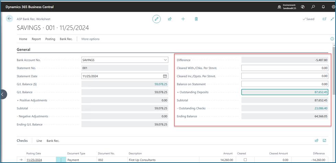Open the Statement Date calendar picker
Viewport: 336px width, 163px height.
[165, 76]
